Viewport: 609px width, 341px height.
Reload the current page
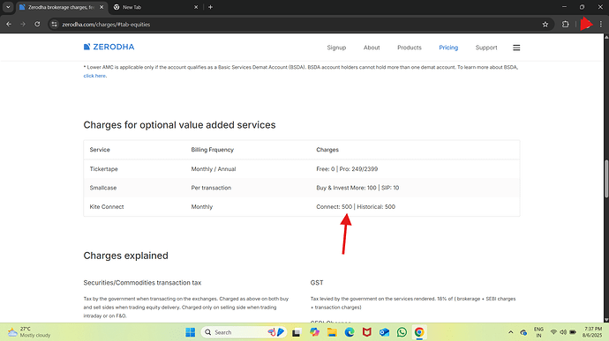click(x=37, y=24)
